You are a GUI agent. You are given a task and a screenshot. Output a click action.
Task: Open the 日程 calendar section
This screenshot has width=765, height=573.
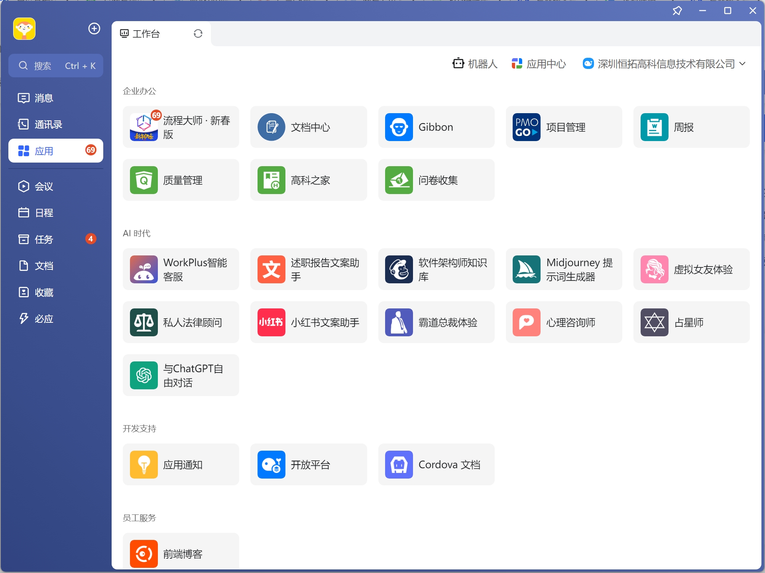coord(43,212)
